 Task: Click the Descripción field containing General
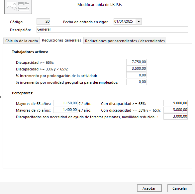pos(112,30)
